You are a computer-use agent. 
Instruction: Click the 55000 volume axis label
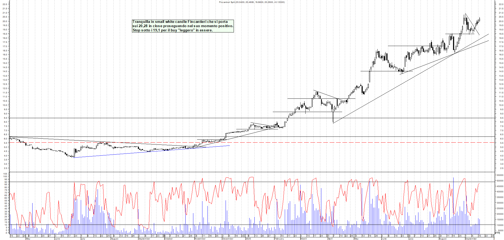500,175
